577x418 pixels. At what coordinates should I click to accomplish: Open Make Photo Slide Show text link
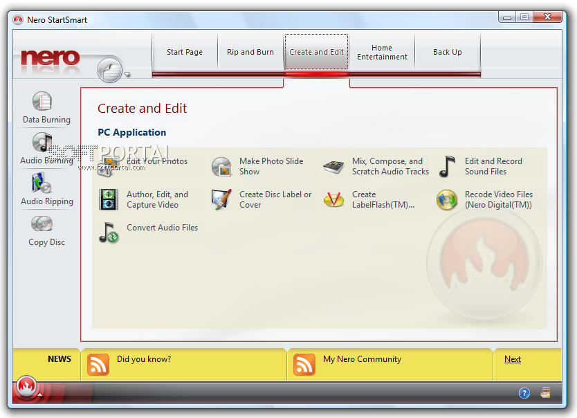click(x=271, y=166)
